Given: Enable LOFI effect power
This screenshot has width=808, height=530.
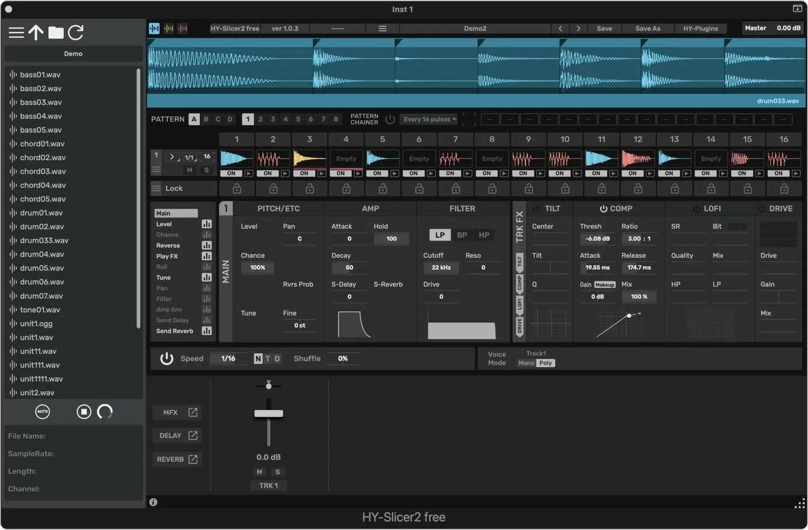Looking at the screenshot, I should [697, 209].
